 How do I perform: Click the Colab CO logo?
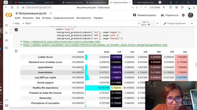pyautogui.click(x=9, y=15)
